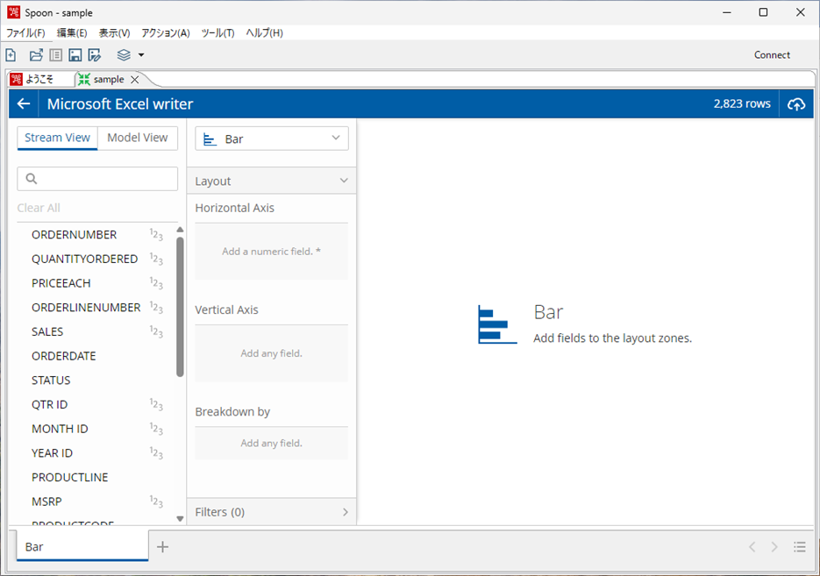
Task: Select the Stream View tab
Action: [58, 138]
